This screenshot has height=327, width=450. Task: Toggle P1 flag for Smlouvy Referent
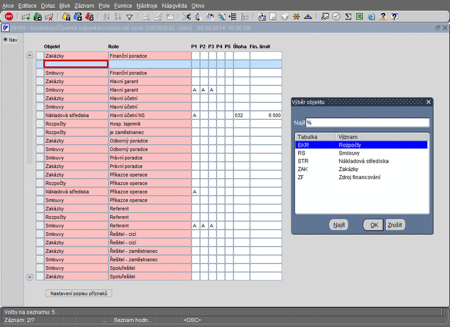click(195, 226)
